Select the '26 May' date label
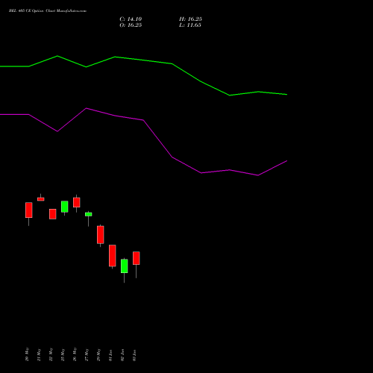The height and width of the screenshot is (373, 373). click(x=75, y=354)
